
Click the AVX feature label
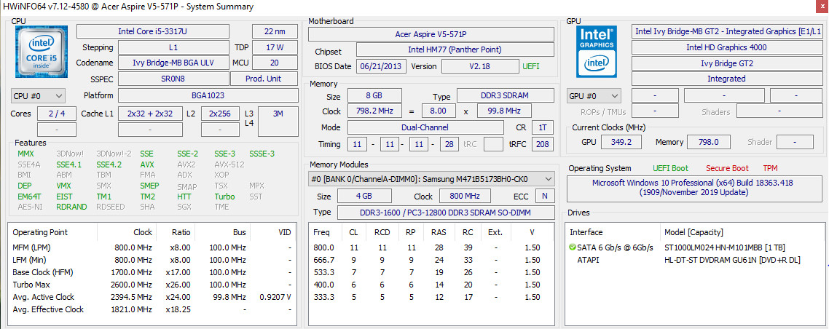147,164
